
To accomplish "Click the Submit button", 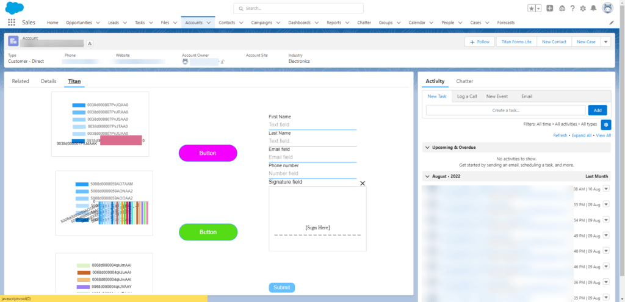I will coord(282,287).
